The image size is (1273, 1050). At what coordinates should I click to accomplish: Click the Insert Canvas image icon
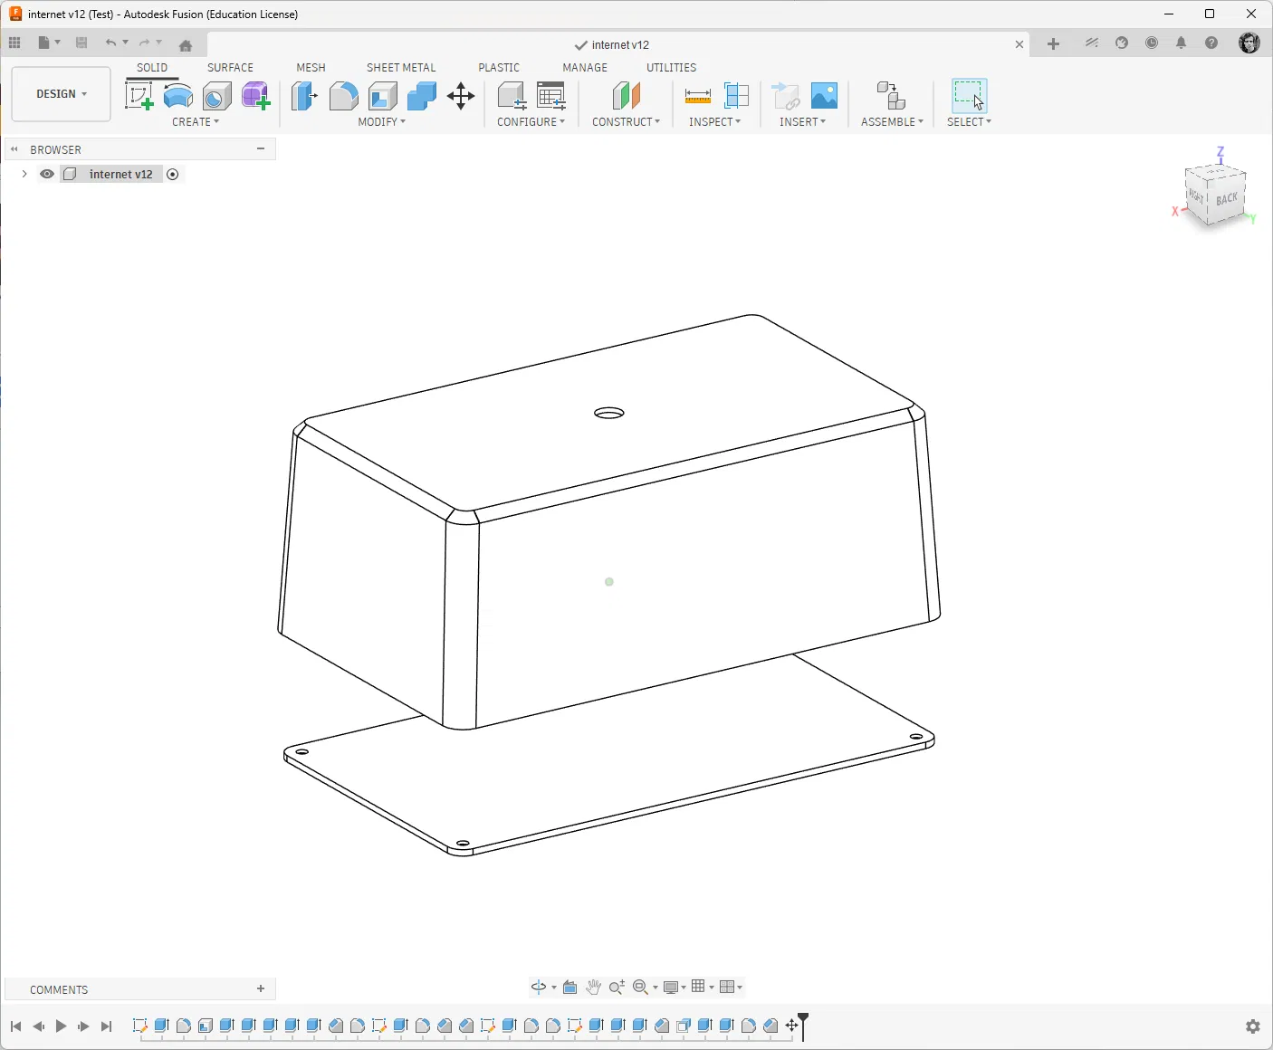click(824, 95)
